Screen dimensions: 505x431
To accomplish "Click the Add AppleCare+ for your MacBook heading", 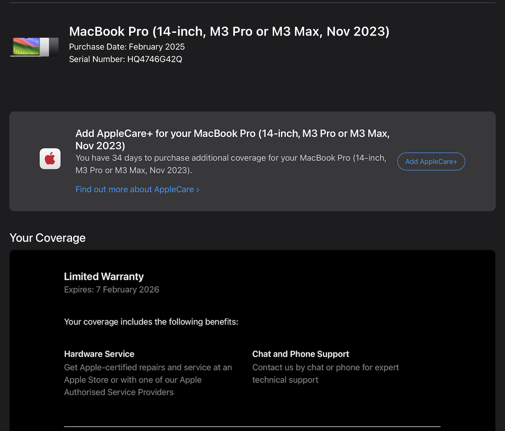I will [232, 140].
